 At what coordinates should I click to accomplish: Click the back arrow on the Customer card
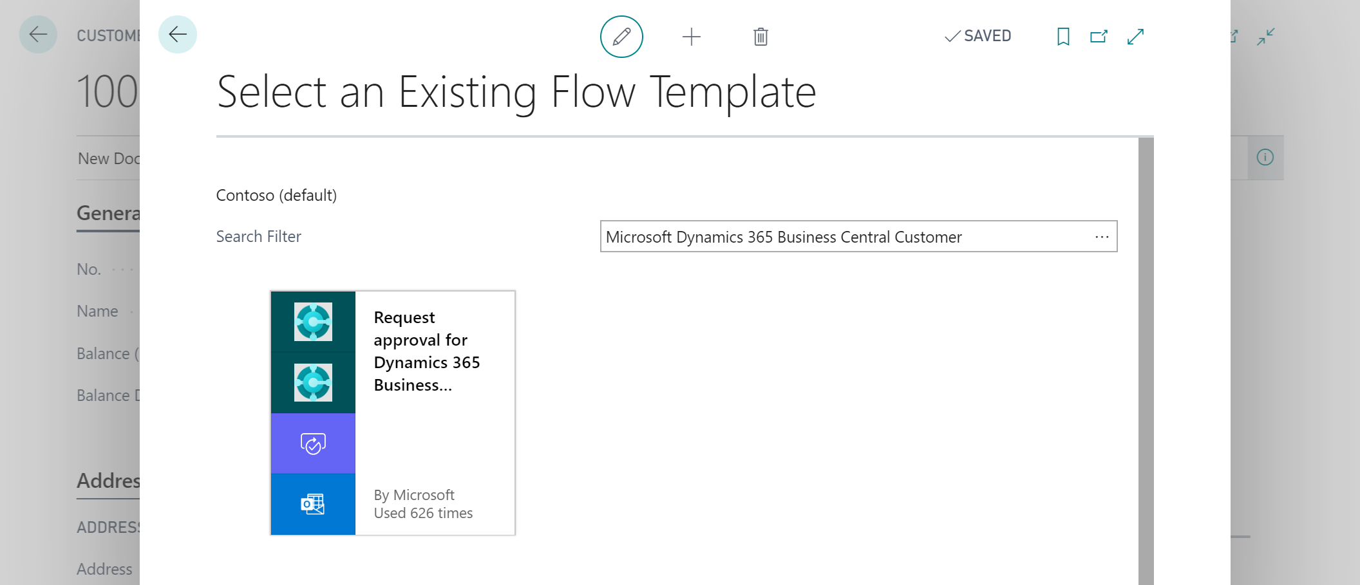point(38,34)
